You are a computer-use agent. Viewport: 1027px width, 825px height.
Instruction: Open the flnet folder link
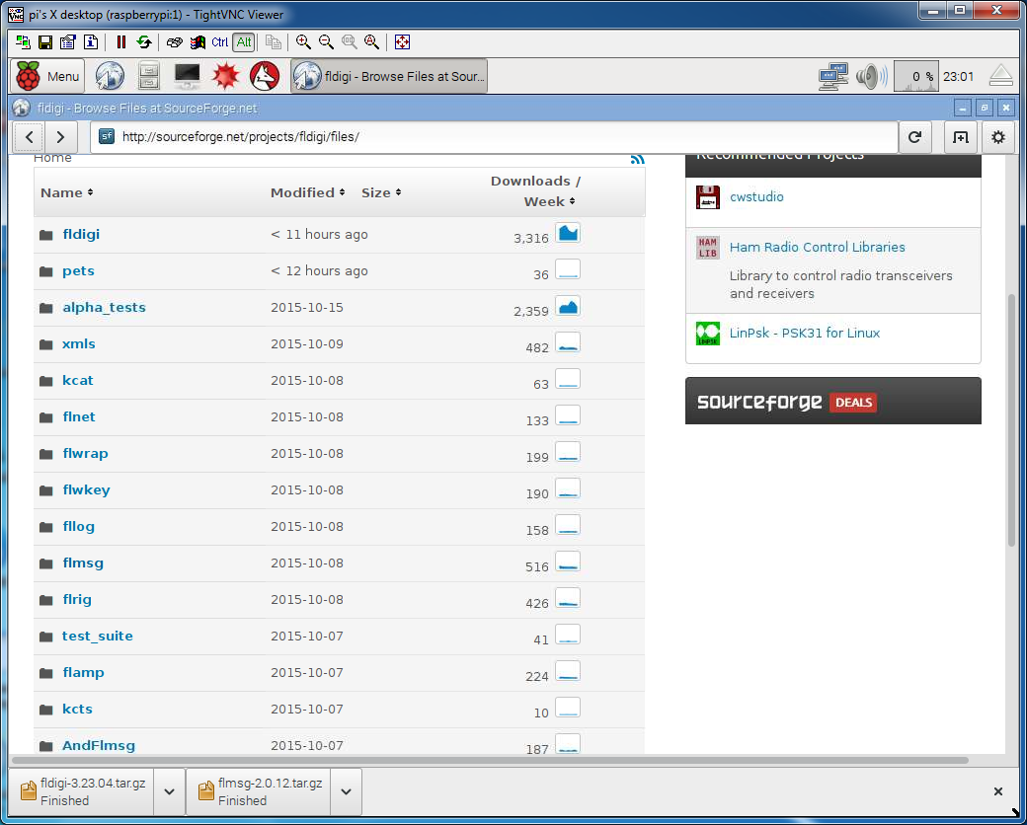79,417
